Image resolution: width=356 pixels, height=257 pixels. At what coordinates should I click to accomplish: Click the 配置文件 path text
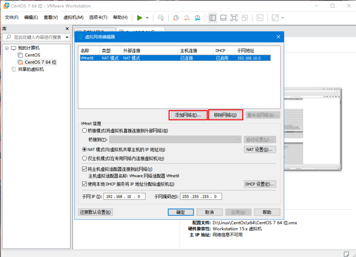click(255, 223)
